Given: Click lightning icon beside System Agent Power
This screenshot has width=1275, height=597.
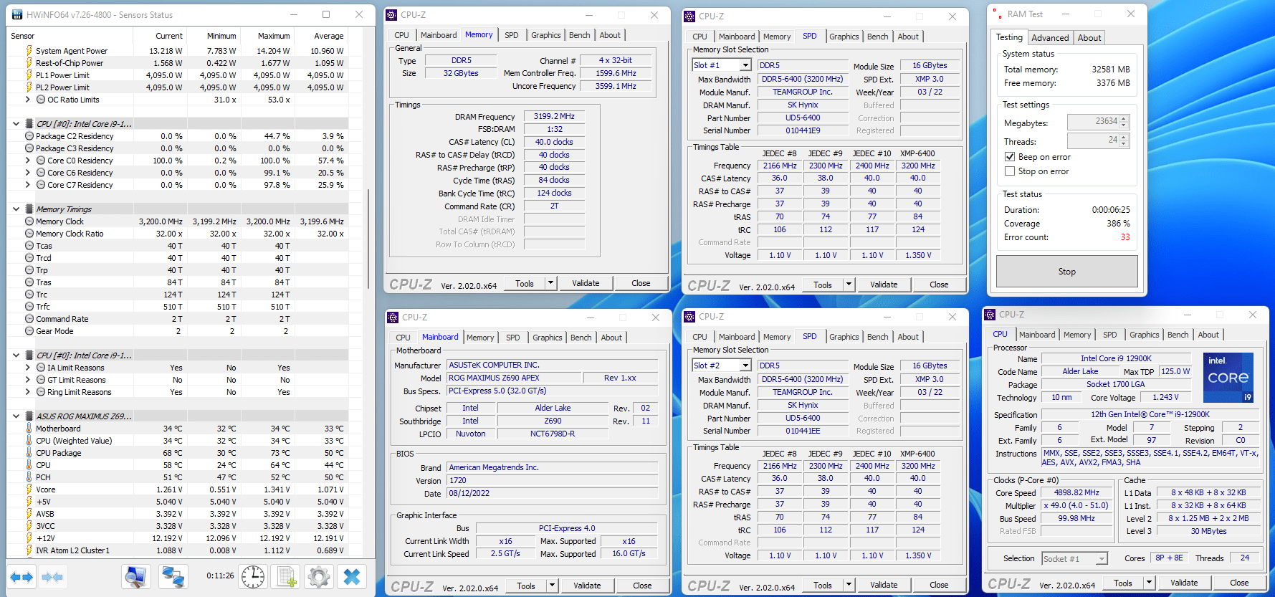Looking at the screenshot, I should click(x=29, y=51).
